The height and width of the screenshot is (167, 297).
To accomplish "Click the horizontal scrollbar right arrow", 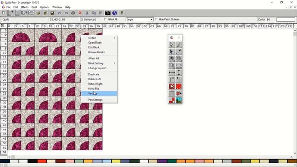I will [291, 157].
